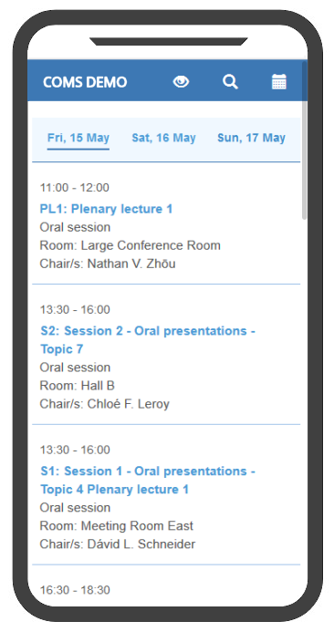Image resolution: width=334 pixels, height=632 pixels.
Task: Open S1: Session 1 Topic 4 link
Action: click(148, 480)
